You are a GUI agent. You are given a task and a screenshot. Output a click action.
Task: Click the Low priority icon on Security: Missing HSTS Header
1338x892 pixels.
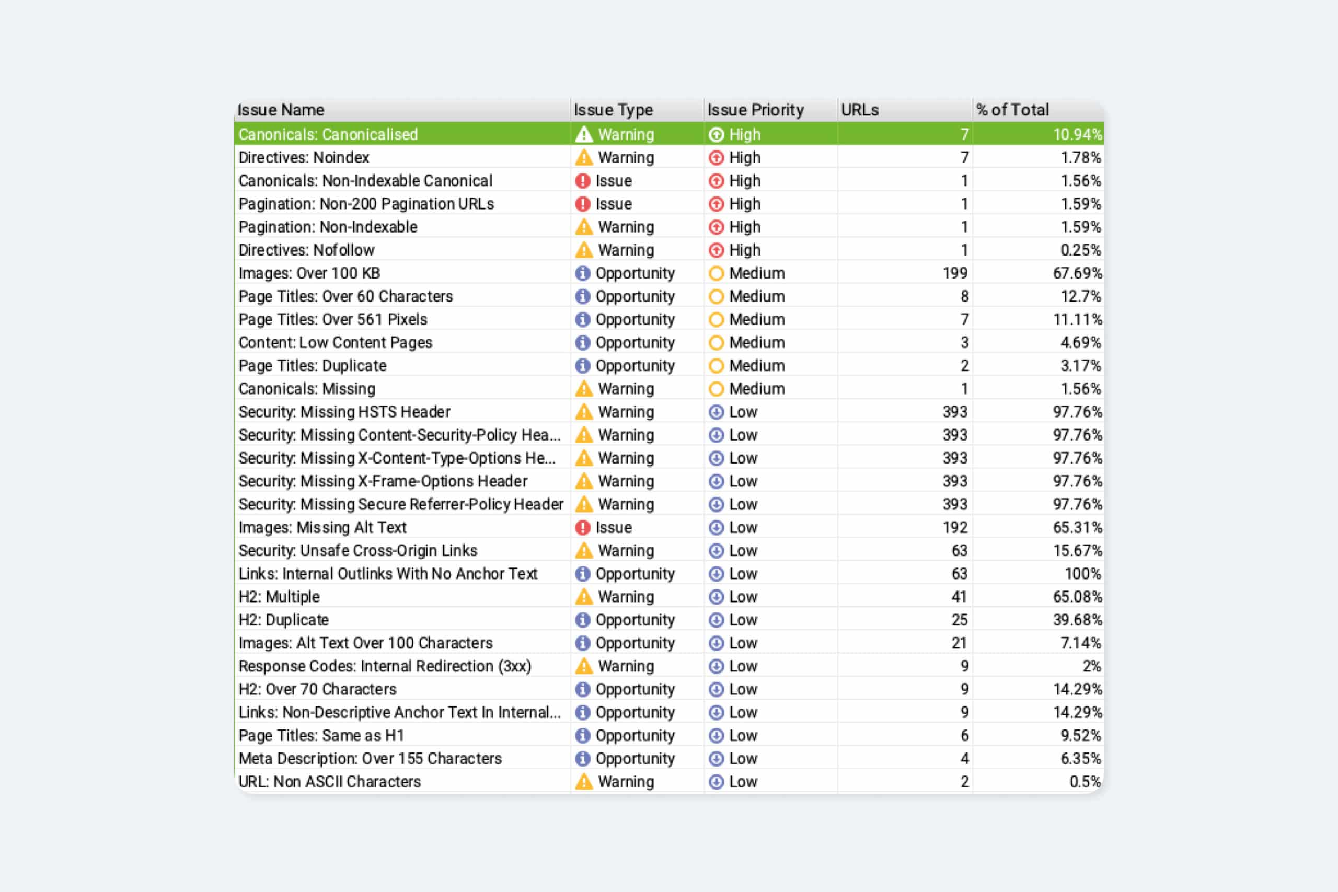coord(716,411)
